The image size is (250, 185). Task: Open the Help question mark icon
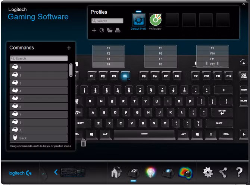point(239,172)
